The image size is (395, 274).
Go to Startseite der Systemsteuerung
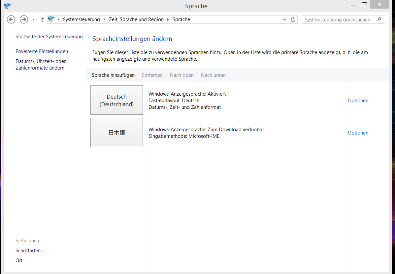coord(49,37)
